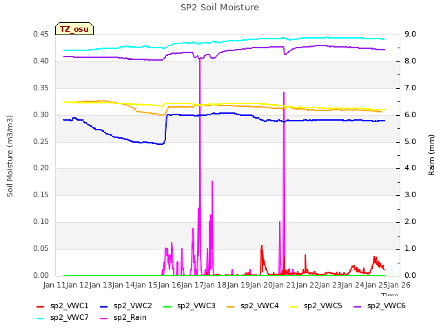Click the SP2 Soil Moisture chart title
Image resolution: width=441 pixels, height=331 pixels.
pyautogui.click(x=220, y=8)
